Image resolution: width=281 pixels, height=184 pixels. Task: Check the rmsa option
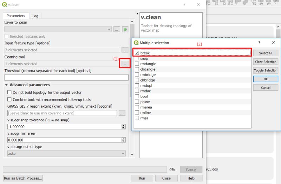click(x=137, y=118)
